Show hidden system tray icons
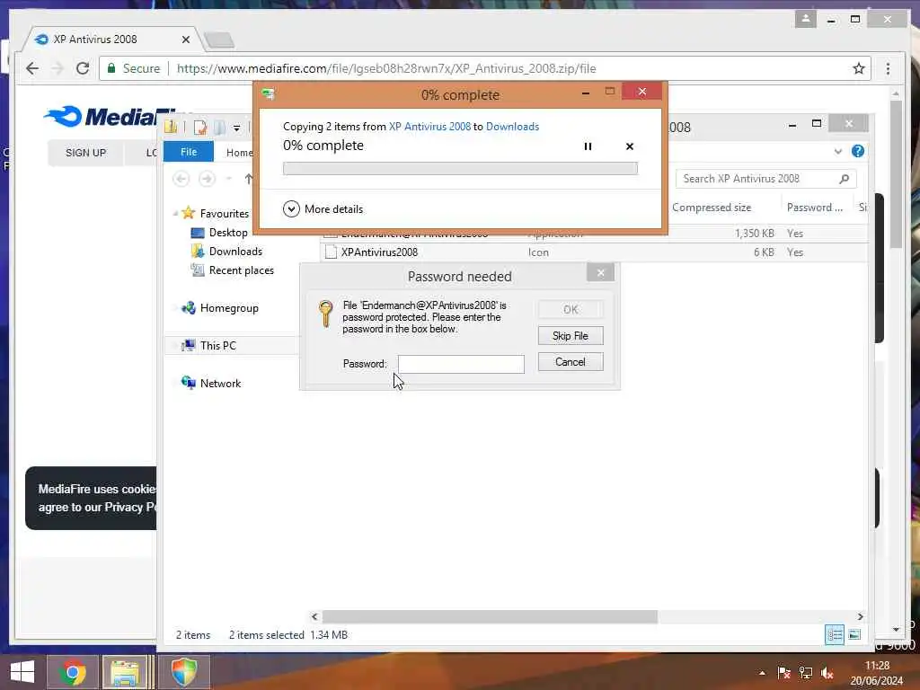 762,673
